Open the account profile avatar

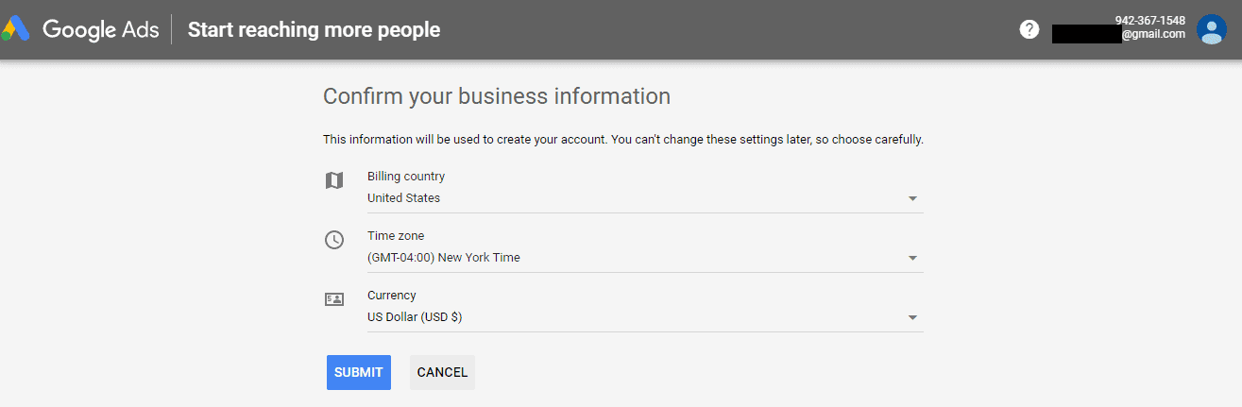click(1211, 29)
